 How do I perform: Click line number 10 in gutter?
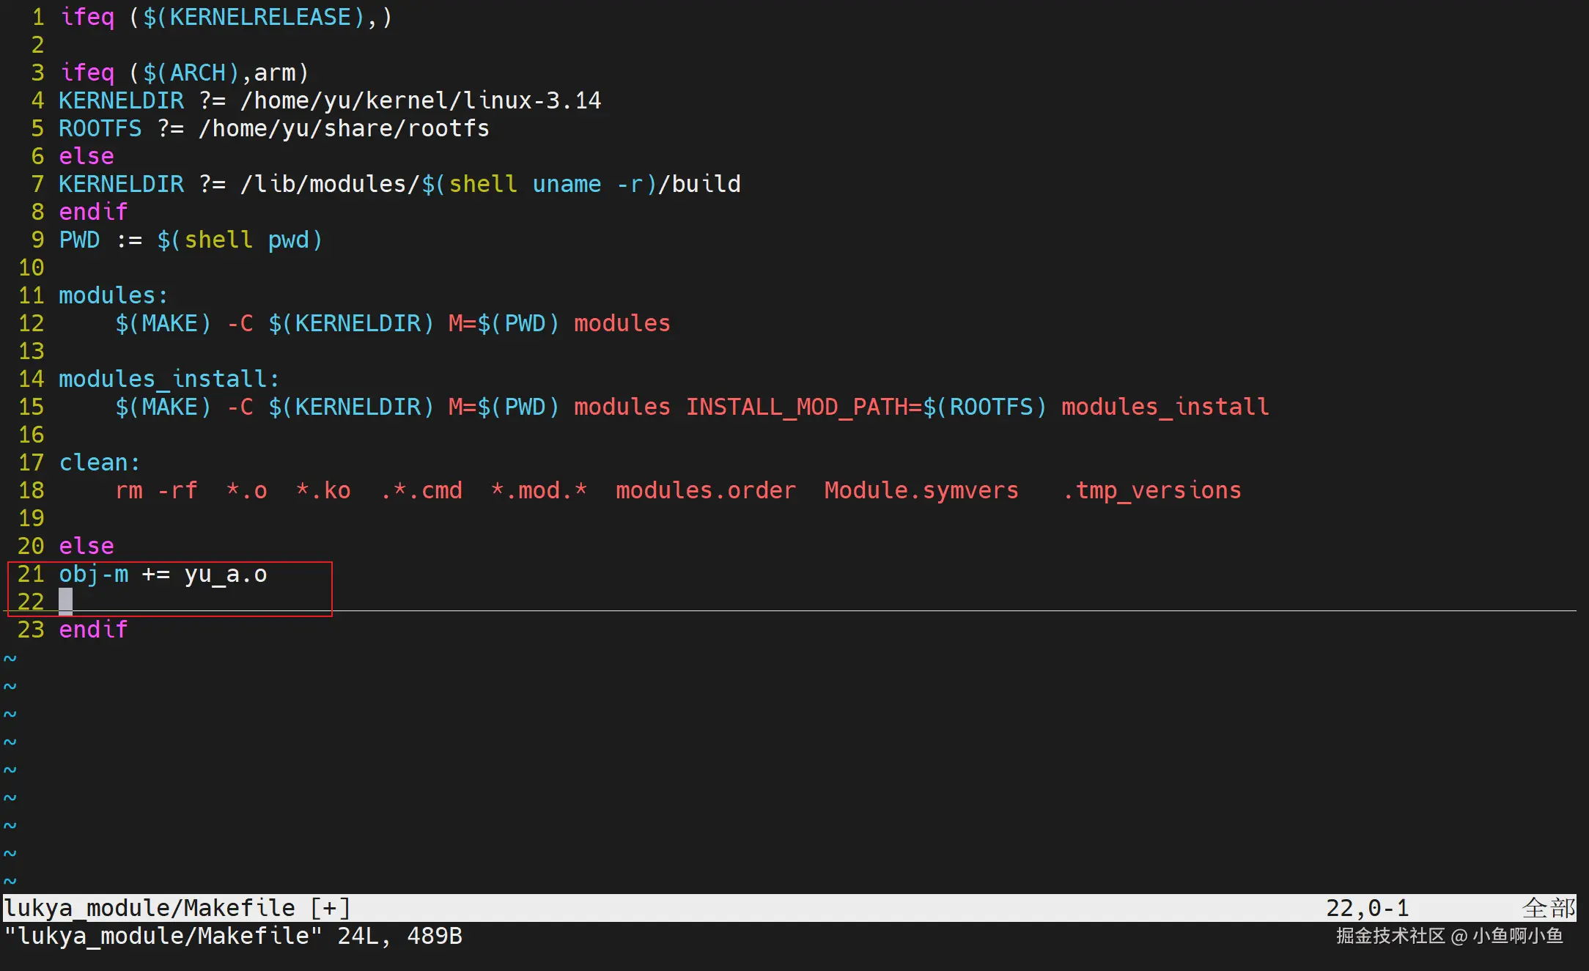click(x=32, y=267)
